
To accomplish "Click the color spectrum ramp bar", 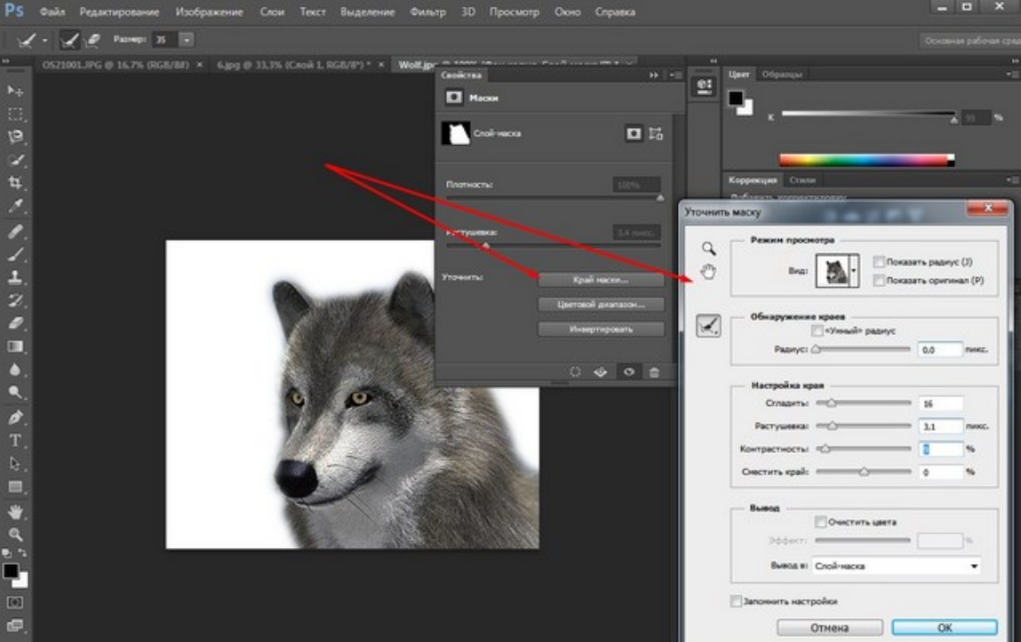I will [865, 161].
